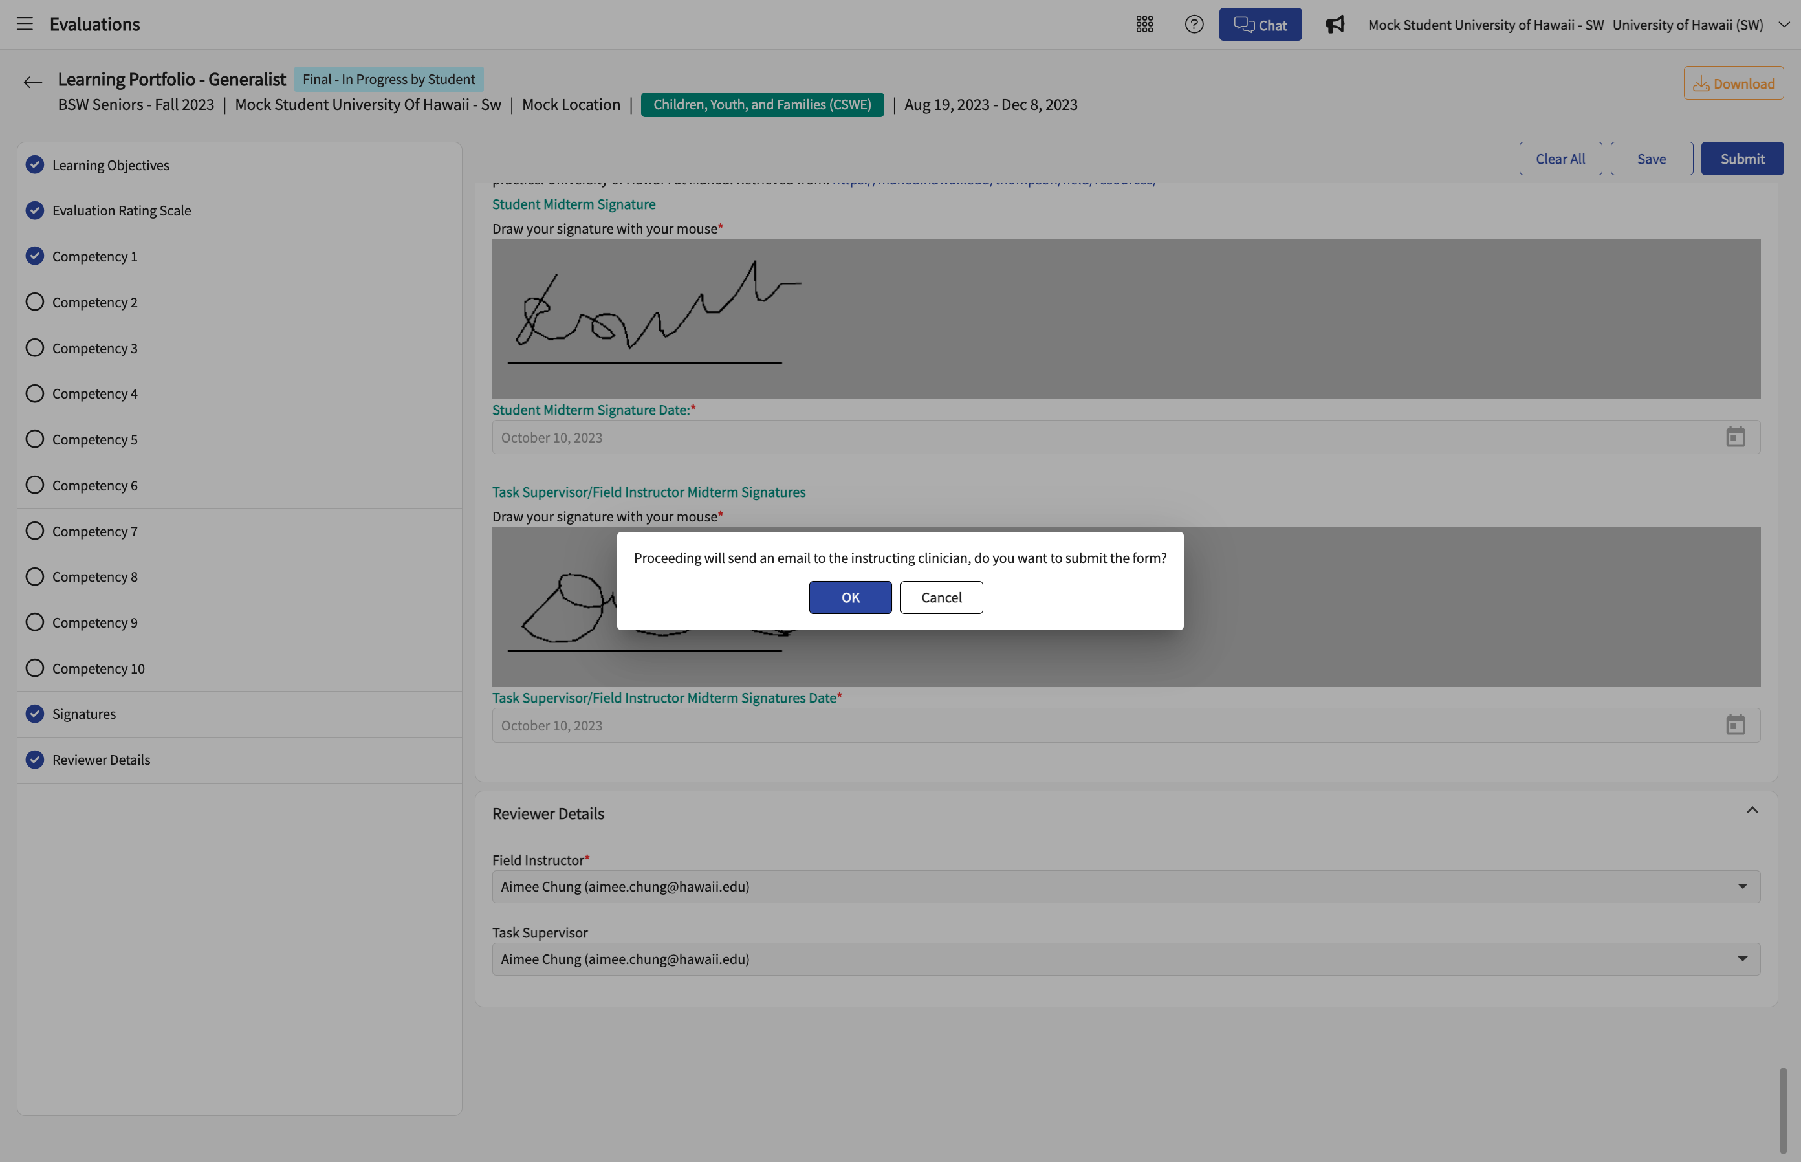Open the apps grid icon
1801x1162 pixels.
1144,24
